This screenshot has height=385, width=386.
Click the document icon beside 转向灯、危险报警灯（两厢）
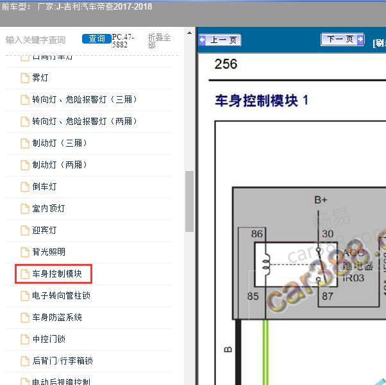pos(25,122)
